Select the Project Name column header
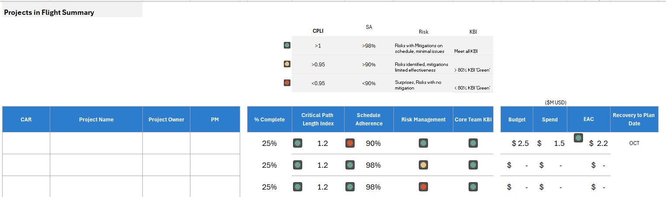The image size is (666, 197). click(x=96, y=119)
